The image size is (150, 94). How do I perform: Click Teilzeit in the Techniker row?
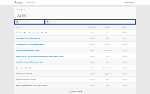[92, 50]
